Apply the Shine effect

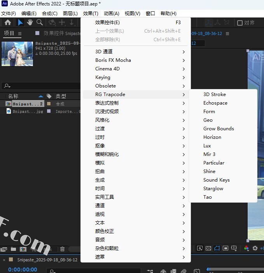209,171
